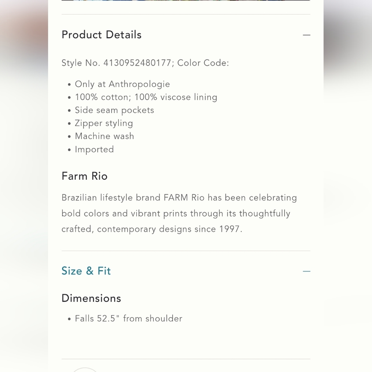Screen dimensions: 372x372
Task: Open the Farm Rio brand heading
Action: point(84,176)
